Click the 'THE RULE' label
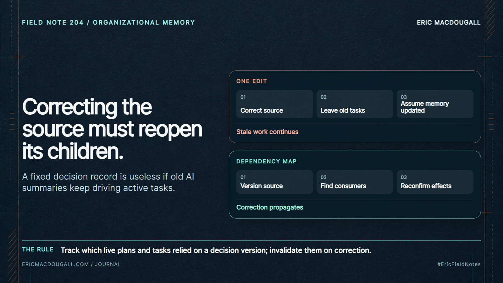 tap(38, 249)
